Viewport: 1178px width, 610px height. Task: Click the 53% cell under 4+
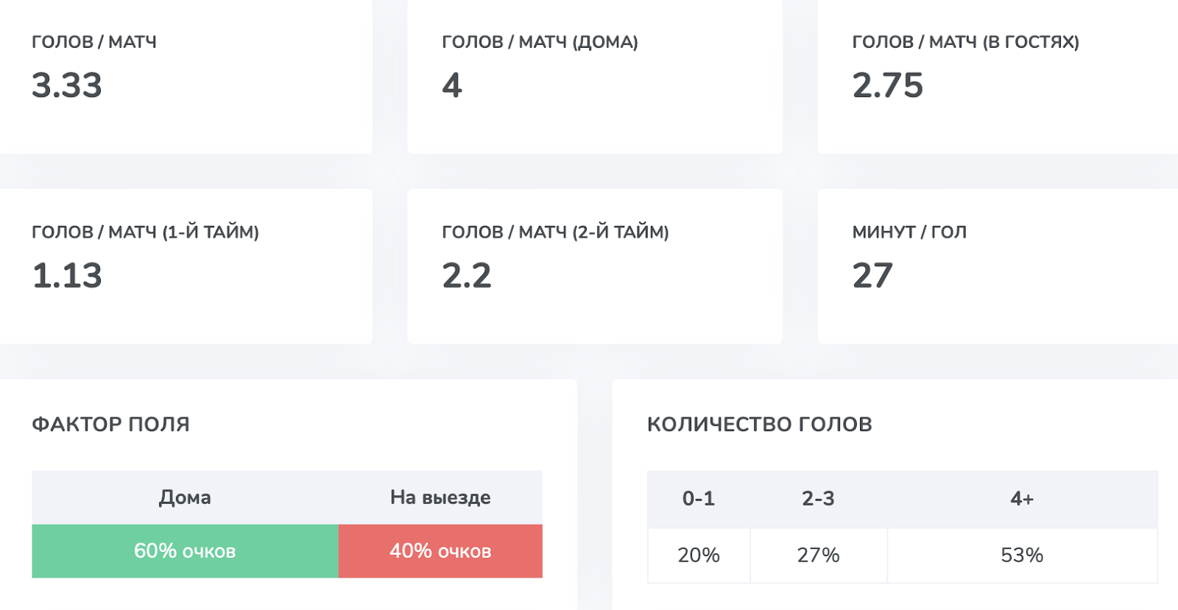tap(1022, 556)
